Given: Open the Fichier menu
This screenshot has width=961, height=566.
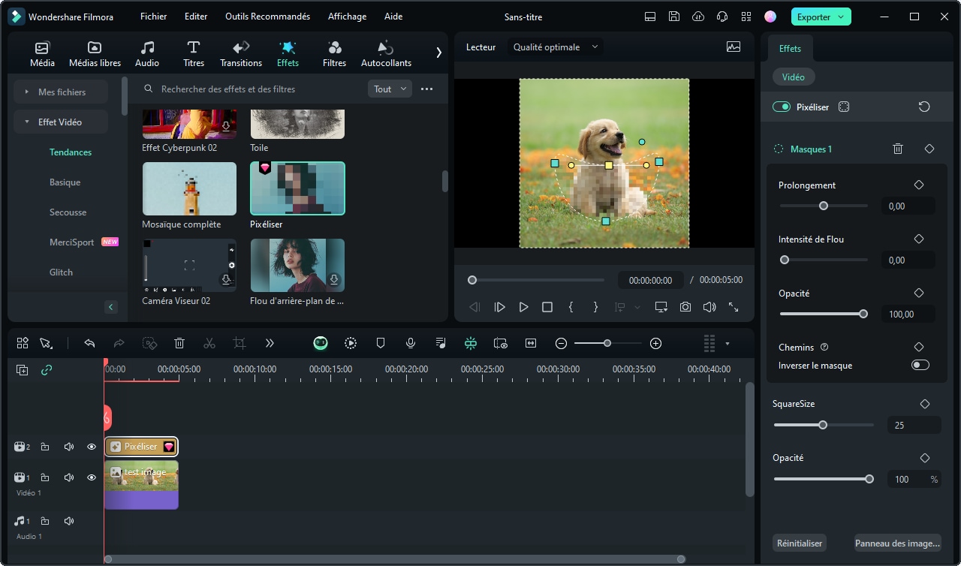Looking at the screenshot, I should 153,17.
